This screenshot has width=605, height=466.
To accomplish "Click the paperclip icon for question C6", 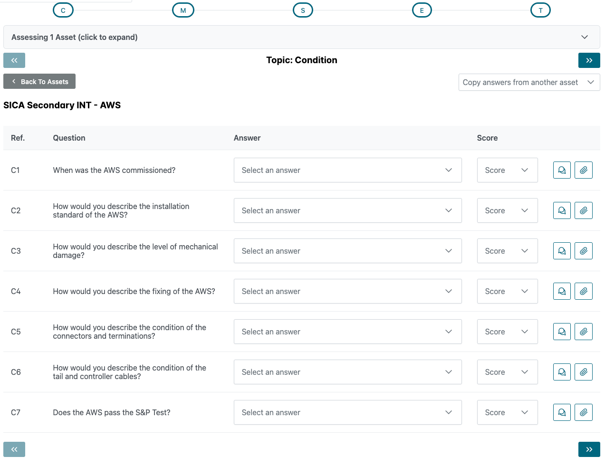I will point(583,372).
